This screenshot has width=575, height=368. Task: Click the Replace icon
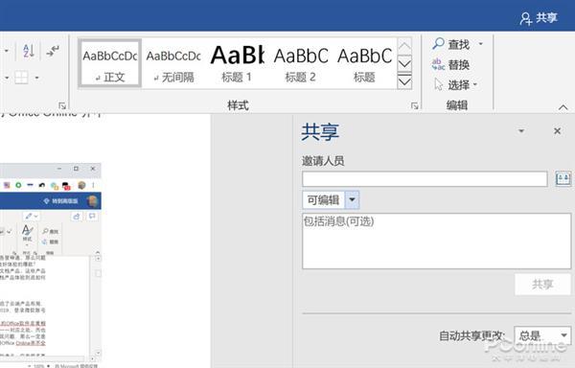[438, 64]
